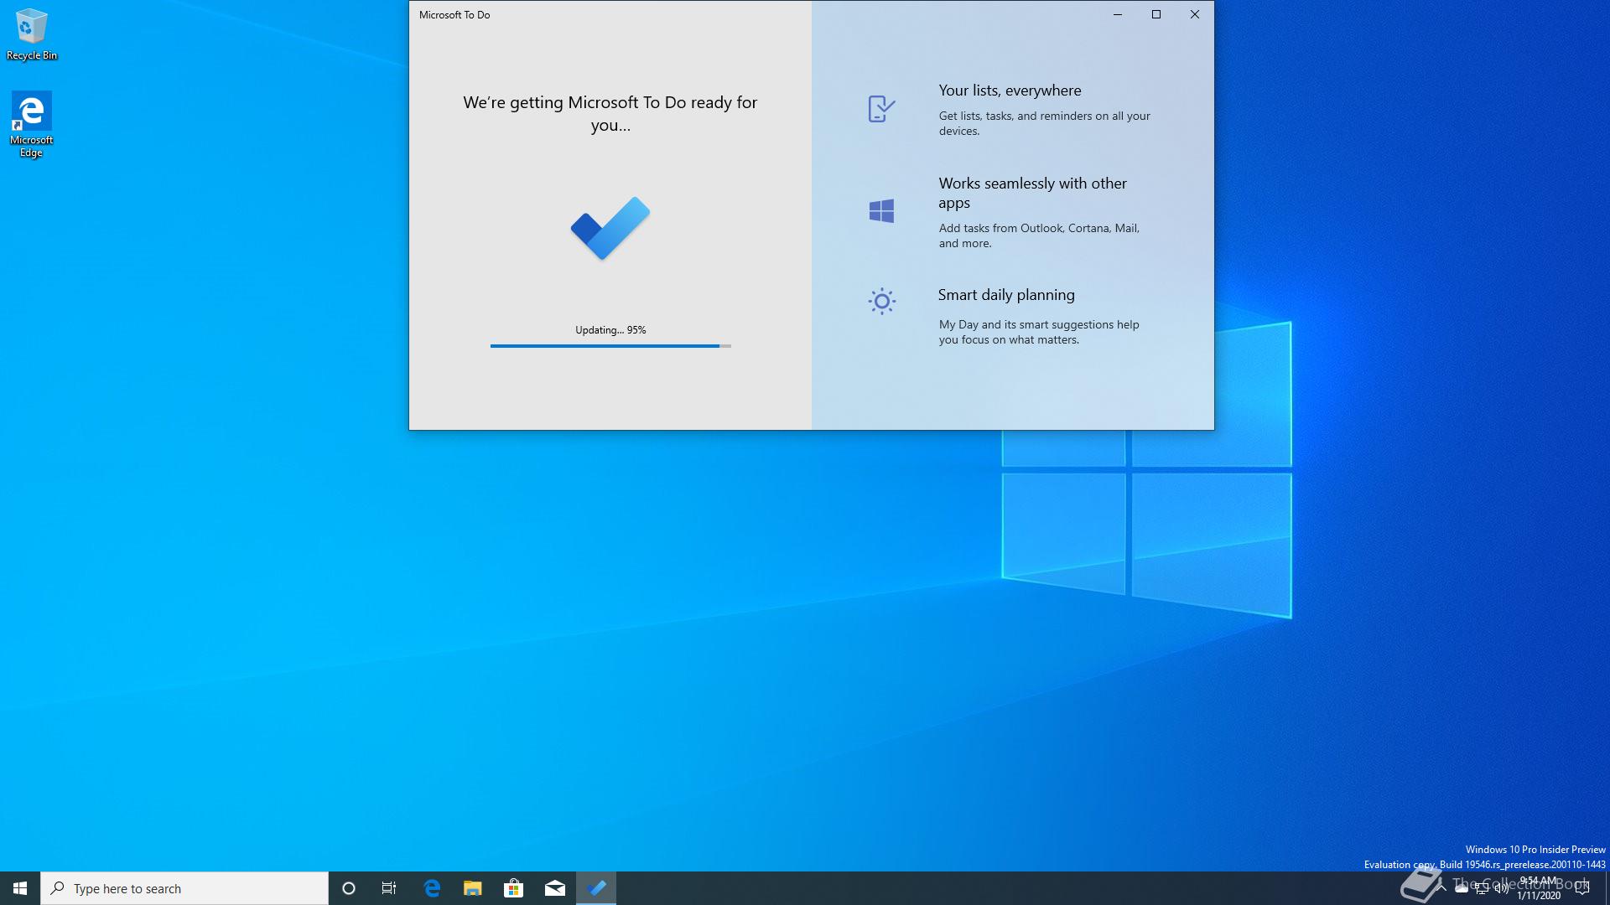This screenshot has width=1610, height=905.
Task: Select the Recycle Bin desktop icon
Action: coord(32,34)
